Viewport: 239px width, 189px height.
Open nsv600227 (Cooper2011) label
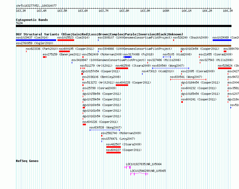(x=124, y=150)
